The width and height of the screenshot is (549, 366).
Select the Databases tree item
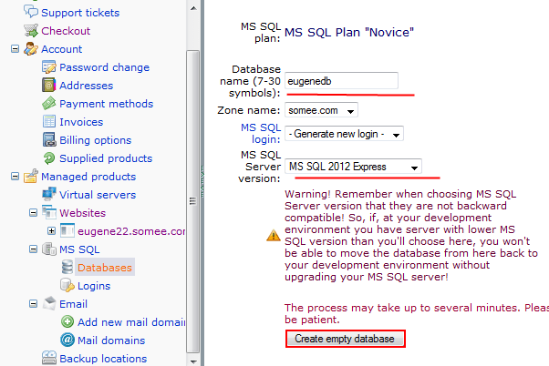pos(105,268)
